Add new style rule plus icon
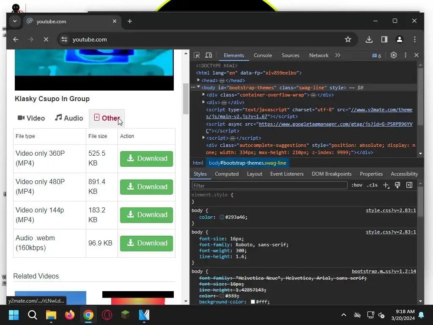The image size is (433, 325). (386, 185)
